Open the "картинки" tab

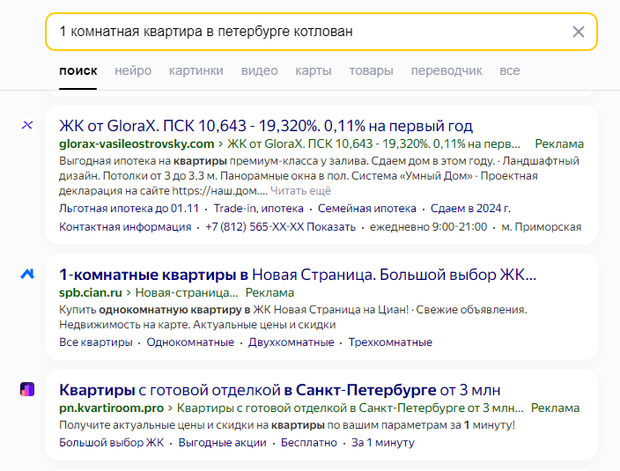pos(196,70)
